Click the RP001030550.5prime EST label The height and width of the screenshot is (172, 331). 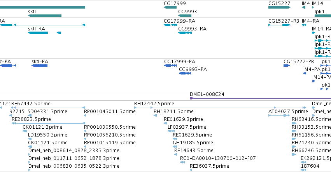coord(110,127)
